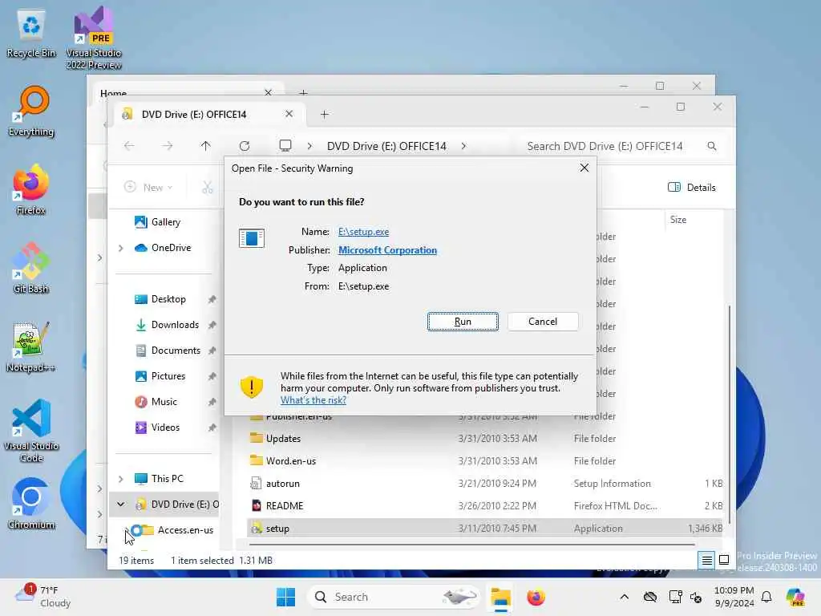Open Visual Studio 2022 Preview desktop icon

pos(94,38)
